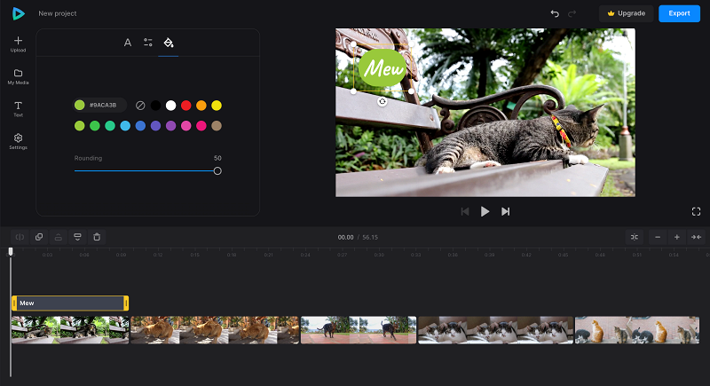Pick the green swatch next to the lime swatch
710x386 pixels.
coord(95,126)
